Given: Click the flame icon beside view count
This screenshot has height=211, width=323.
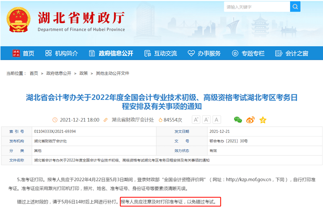Looking at the screenshot, I should click(160, 120).
